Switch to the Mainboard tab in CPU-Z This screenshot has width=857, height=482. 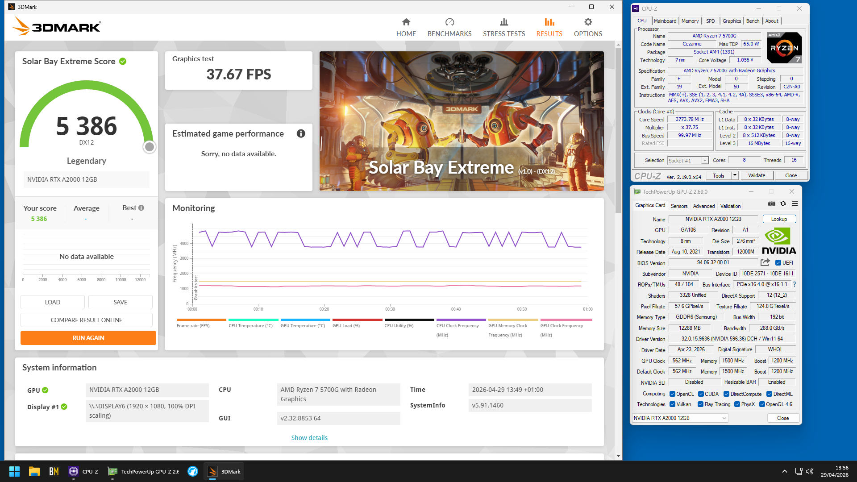(665, 21)
